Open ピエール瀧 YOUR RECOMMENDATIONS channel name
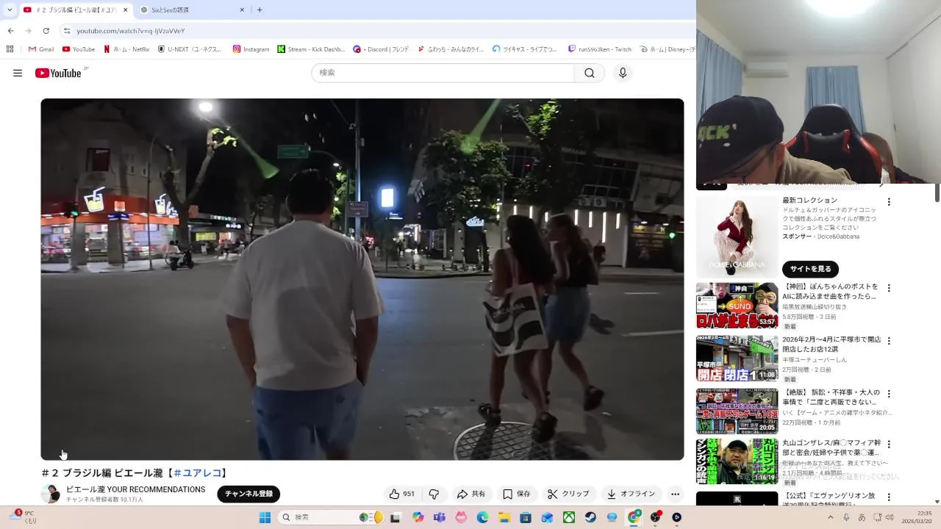Viewport: 941px width, 529px height. click(135, 489)
